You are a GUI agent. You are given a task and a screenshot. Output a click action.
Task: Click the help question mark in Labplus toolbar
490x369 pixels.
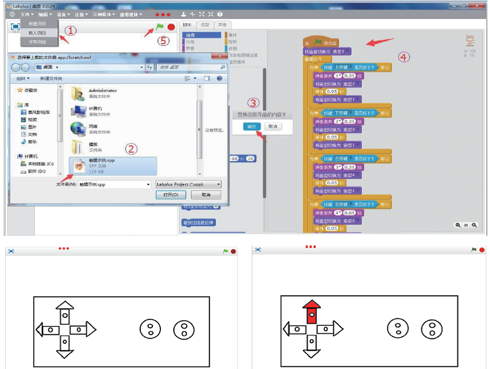220,14
